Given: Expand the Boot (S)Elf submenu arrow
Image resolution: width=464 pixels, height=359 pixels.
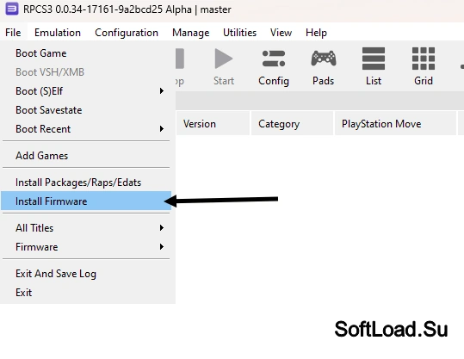Looking at the screenshot, I should (x=162, y=91).
